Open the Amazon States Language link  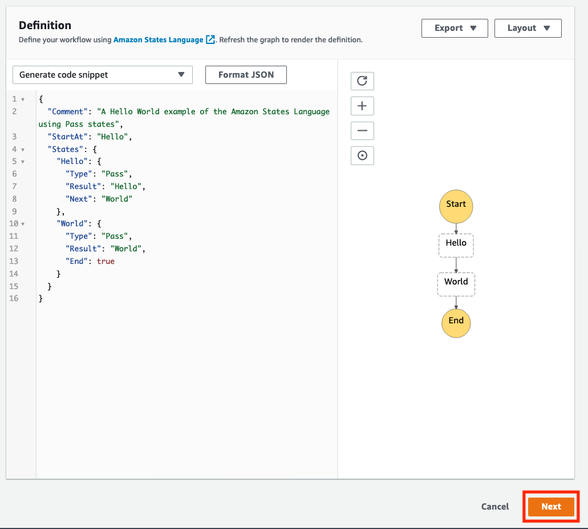158,40
